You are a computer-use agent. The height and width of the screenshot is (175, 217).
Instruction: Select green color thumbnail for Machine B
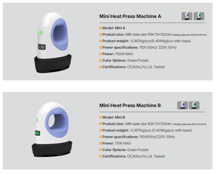click(194, 105)
